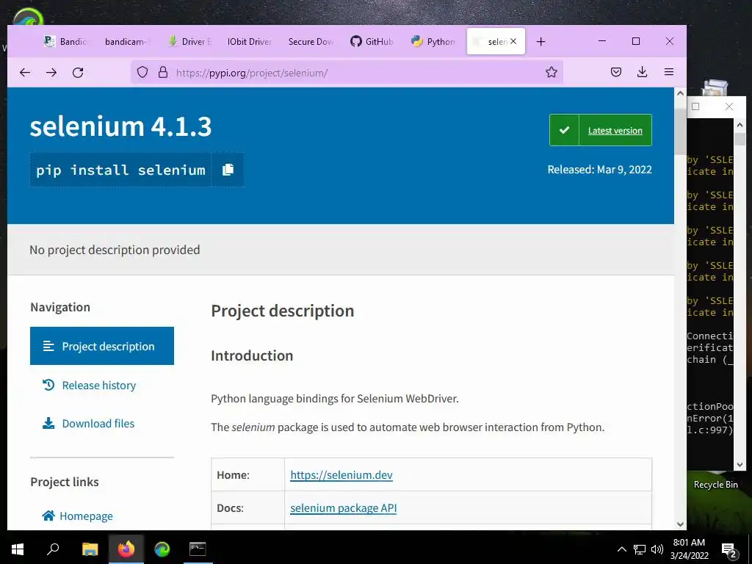Click the page scrollbar down arrow

click(680, 524)
